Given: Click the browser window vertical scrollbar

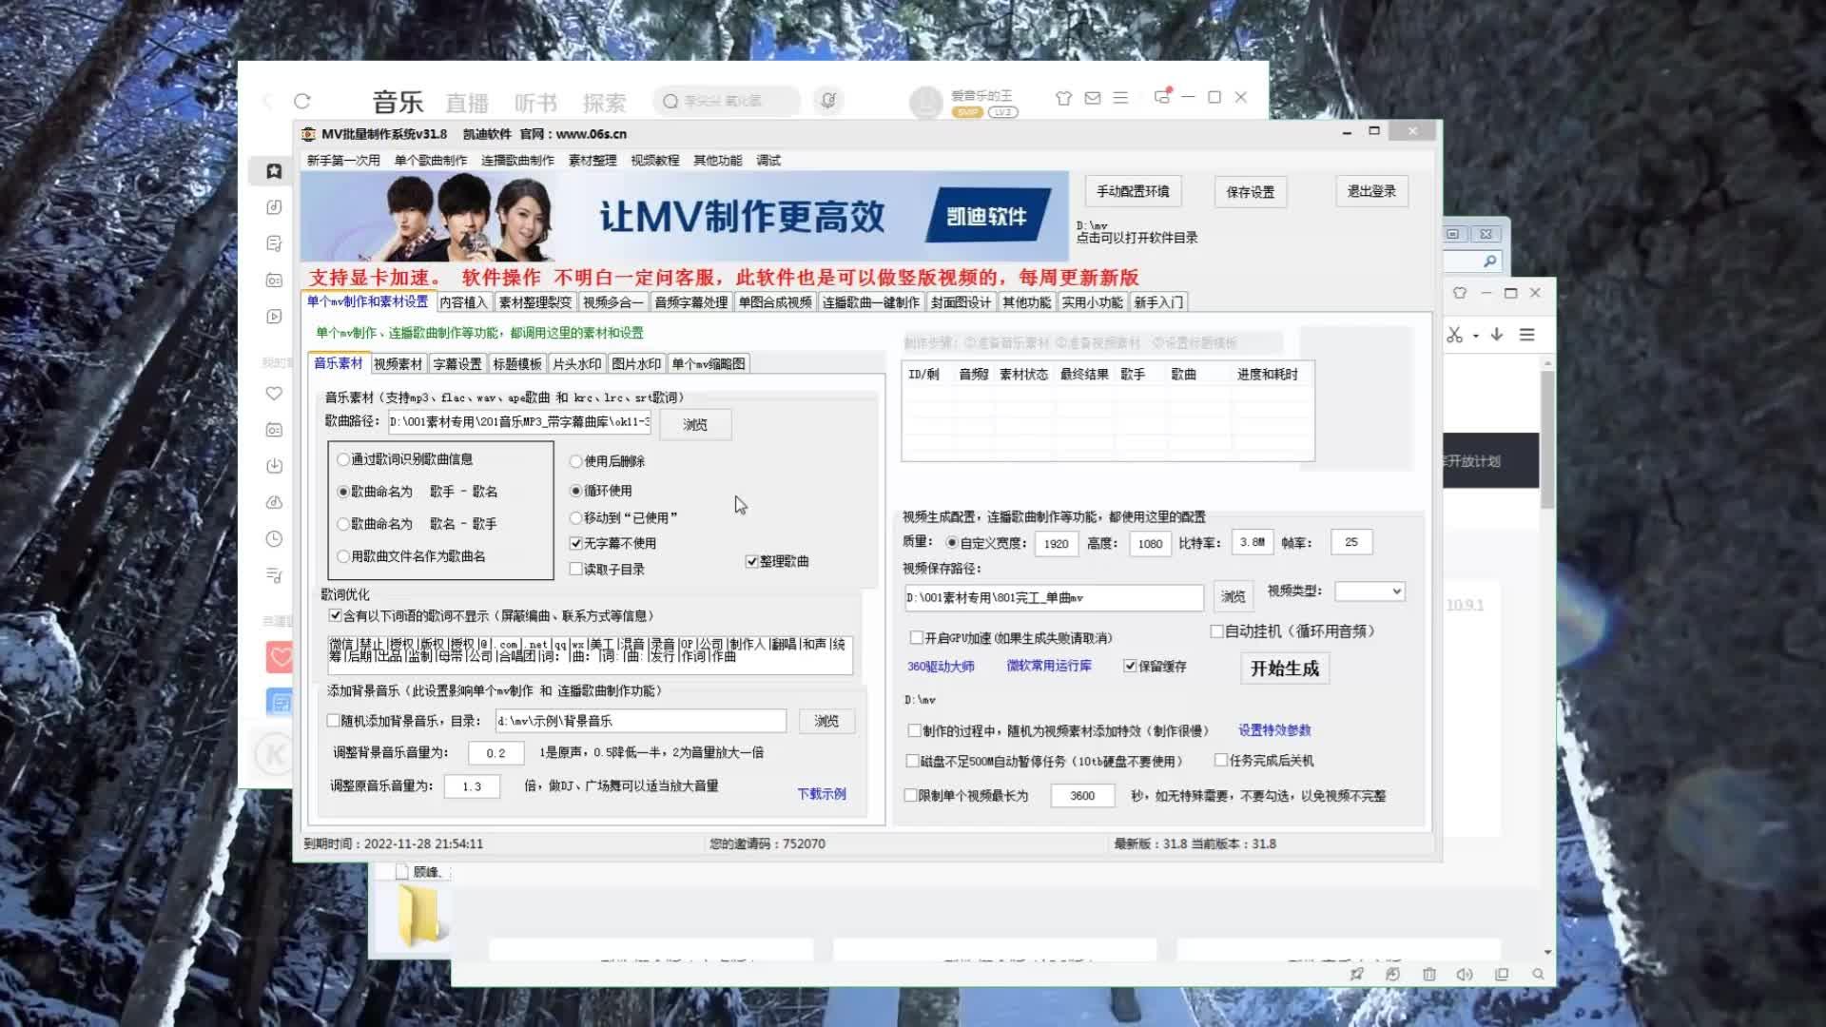Looking at the screenshot, I should click(x=1547, y=437).
